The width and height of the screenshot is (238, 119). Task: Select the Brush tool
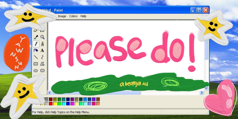coord(42,44)
